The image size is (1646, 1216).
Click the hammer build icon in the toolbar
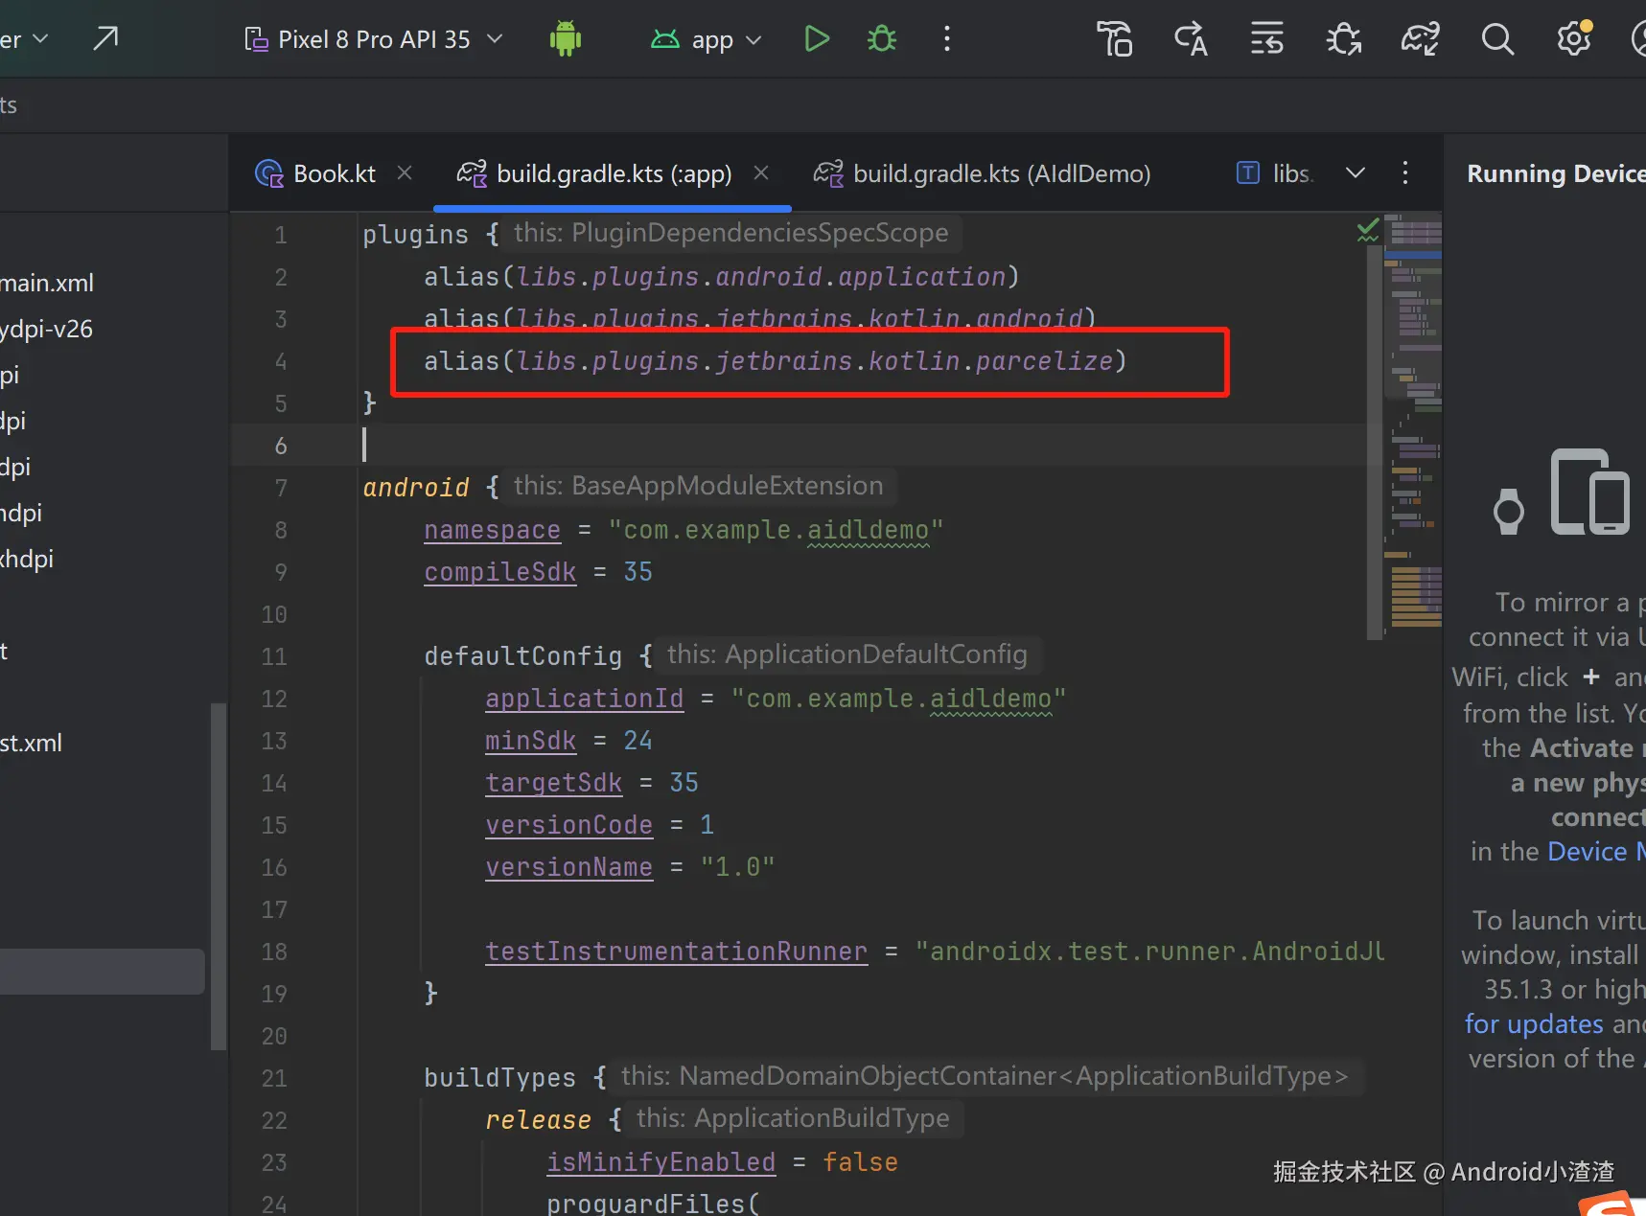1114,39
